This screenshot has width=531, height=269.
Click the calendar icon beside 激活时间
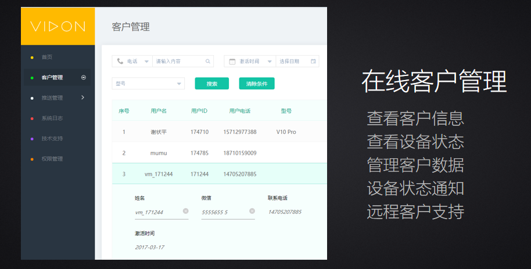tap(232, 61)
